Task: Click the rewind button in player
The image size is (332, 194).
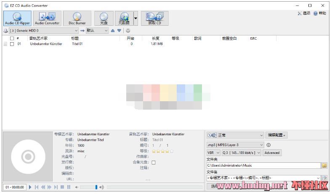Action: click(x=43, y=187)
